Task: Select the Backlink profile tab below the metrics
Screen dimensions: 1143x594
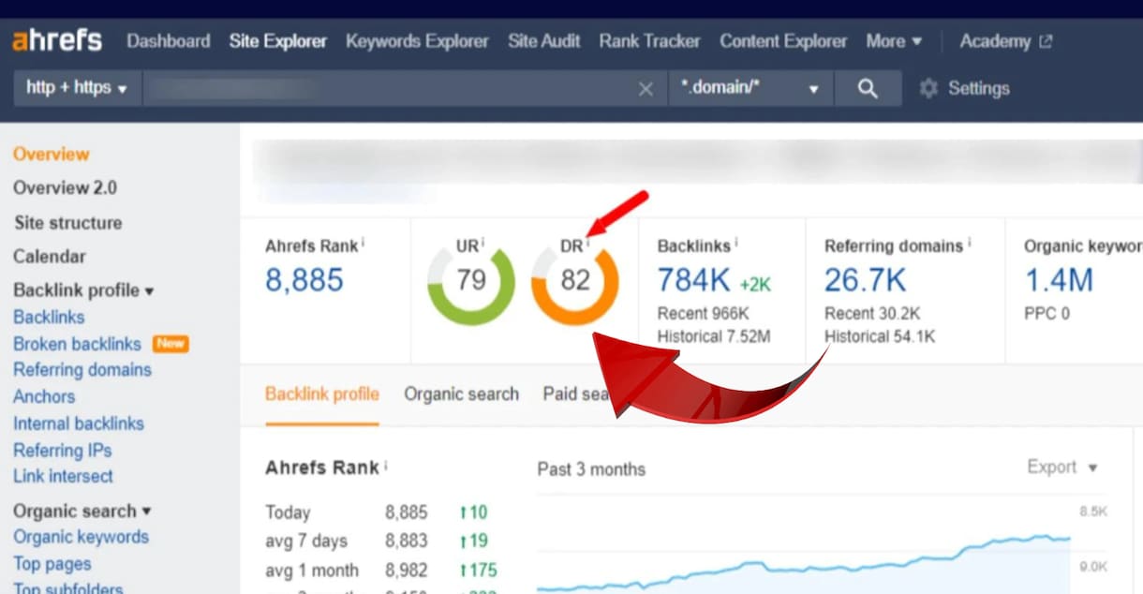Action: pyautogui.click(x=322, y=394)
